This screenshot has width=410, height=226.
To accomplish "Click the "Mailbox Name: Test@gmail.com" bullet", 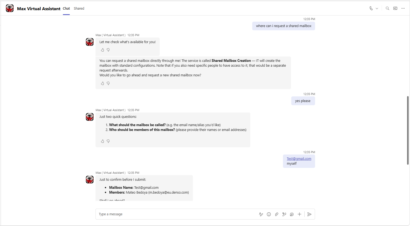I will [134, 187].
